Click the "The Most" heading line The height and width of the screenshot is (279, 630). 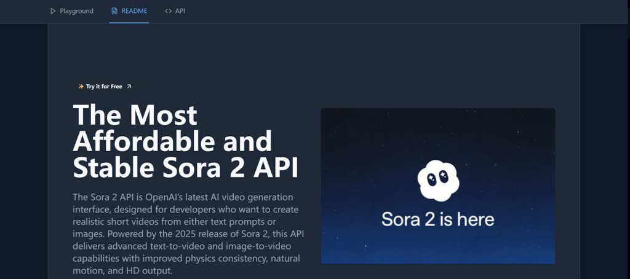[135, 116]
